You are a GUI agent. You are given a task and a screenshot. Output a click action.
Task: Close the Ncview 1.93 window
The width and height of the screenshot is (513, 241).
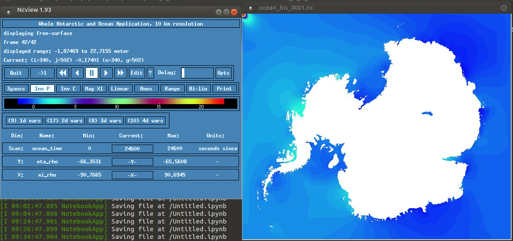234,12
